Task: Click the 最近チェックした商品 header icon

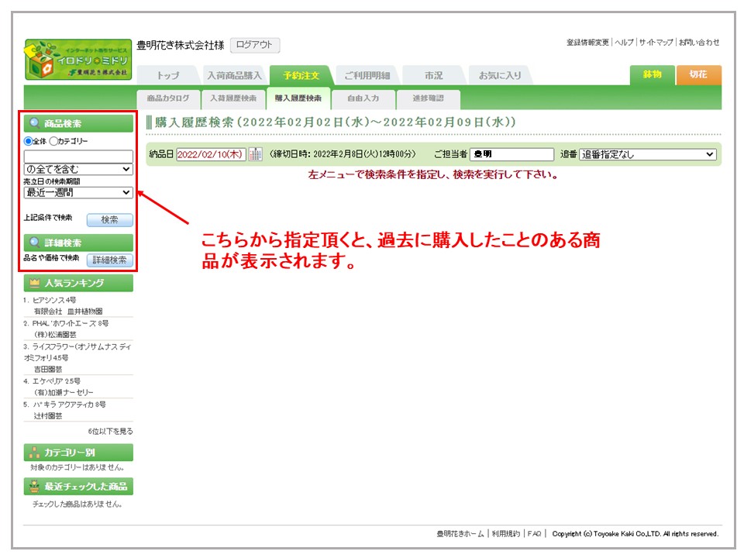Action: (x=34, y=487)
